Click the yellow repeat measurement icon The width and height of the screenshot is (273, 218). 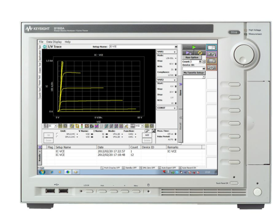coord(200,53)
